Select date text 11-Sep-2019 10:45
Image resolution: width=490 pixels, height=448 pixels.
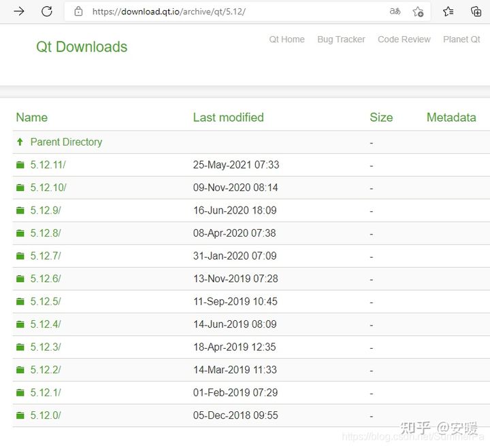point(235,302)
